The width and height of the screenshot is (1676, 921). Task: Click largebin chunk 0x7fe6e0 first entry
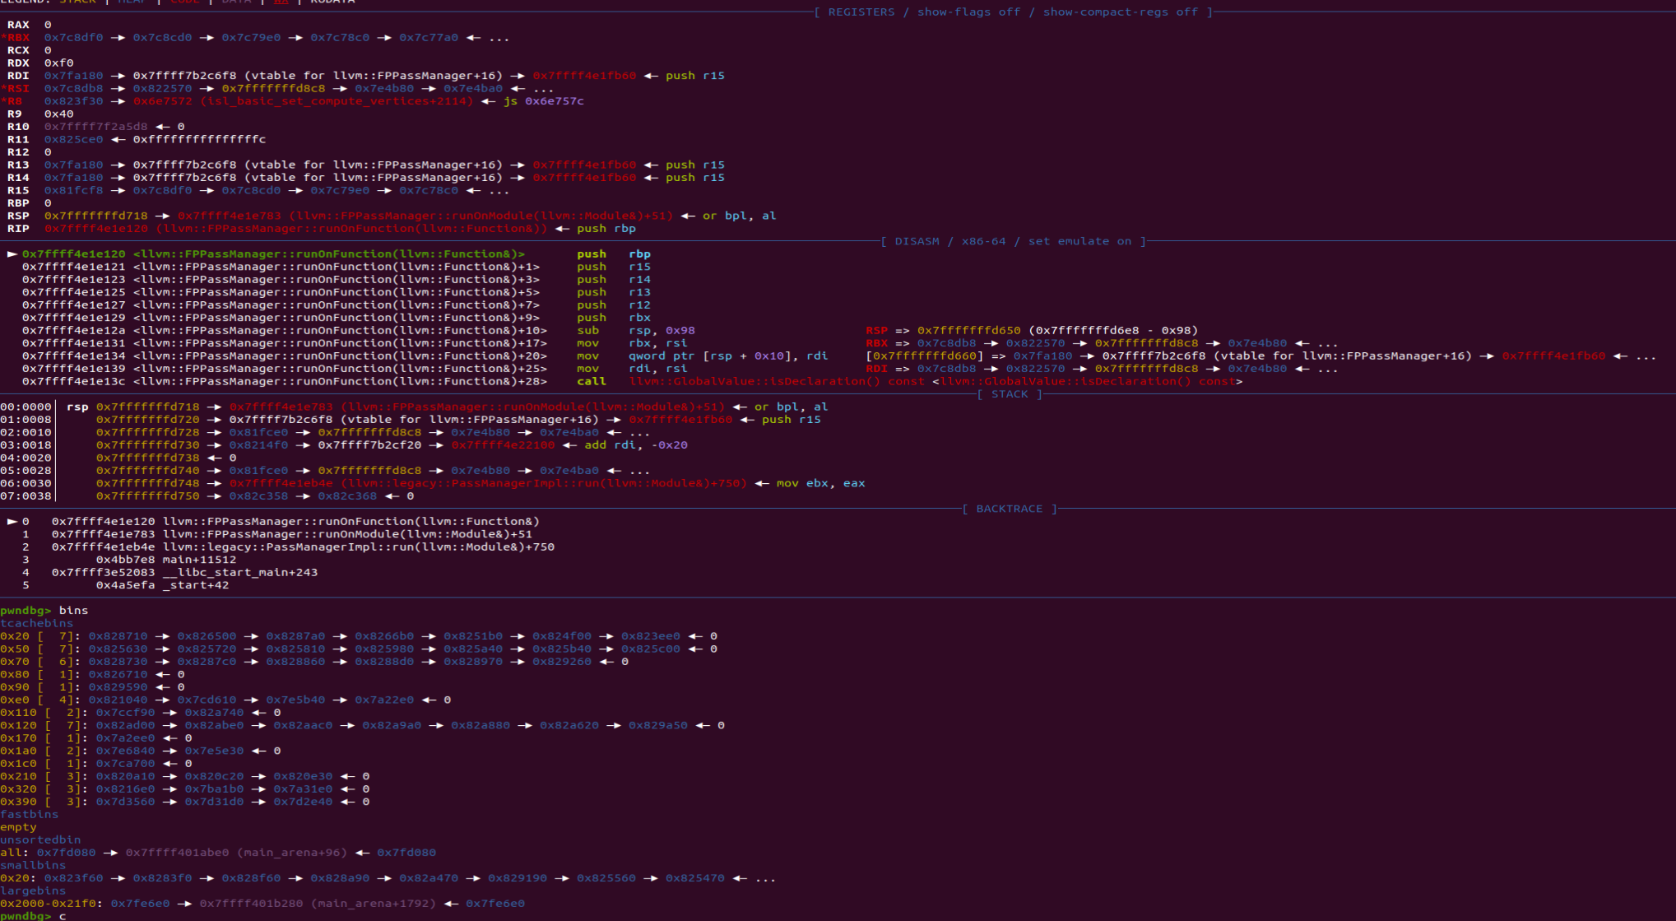click(141, 904)
